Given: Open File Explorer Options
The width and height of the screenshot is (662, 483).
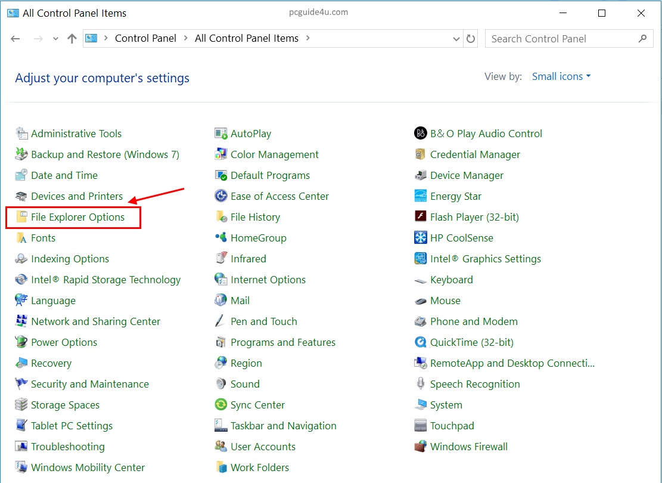Looking at the screenshot, I should 77,217.
